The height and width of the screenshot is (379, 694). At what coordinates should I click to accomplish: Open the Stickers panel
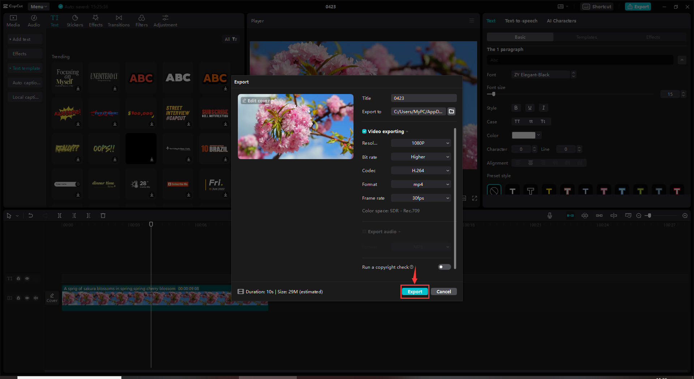75,20
